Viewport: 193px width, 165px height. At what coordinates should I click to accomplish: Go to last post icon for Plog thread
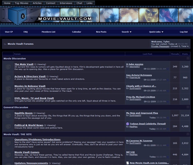[x=168, y=118]
